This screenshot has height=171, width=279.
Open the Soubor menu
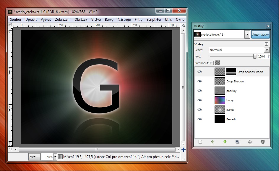16,20
